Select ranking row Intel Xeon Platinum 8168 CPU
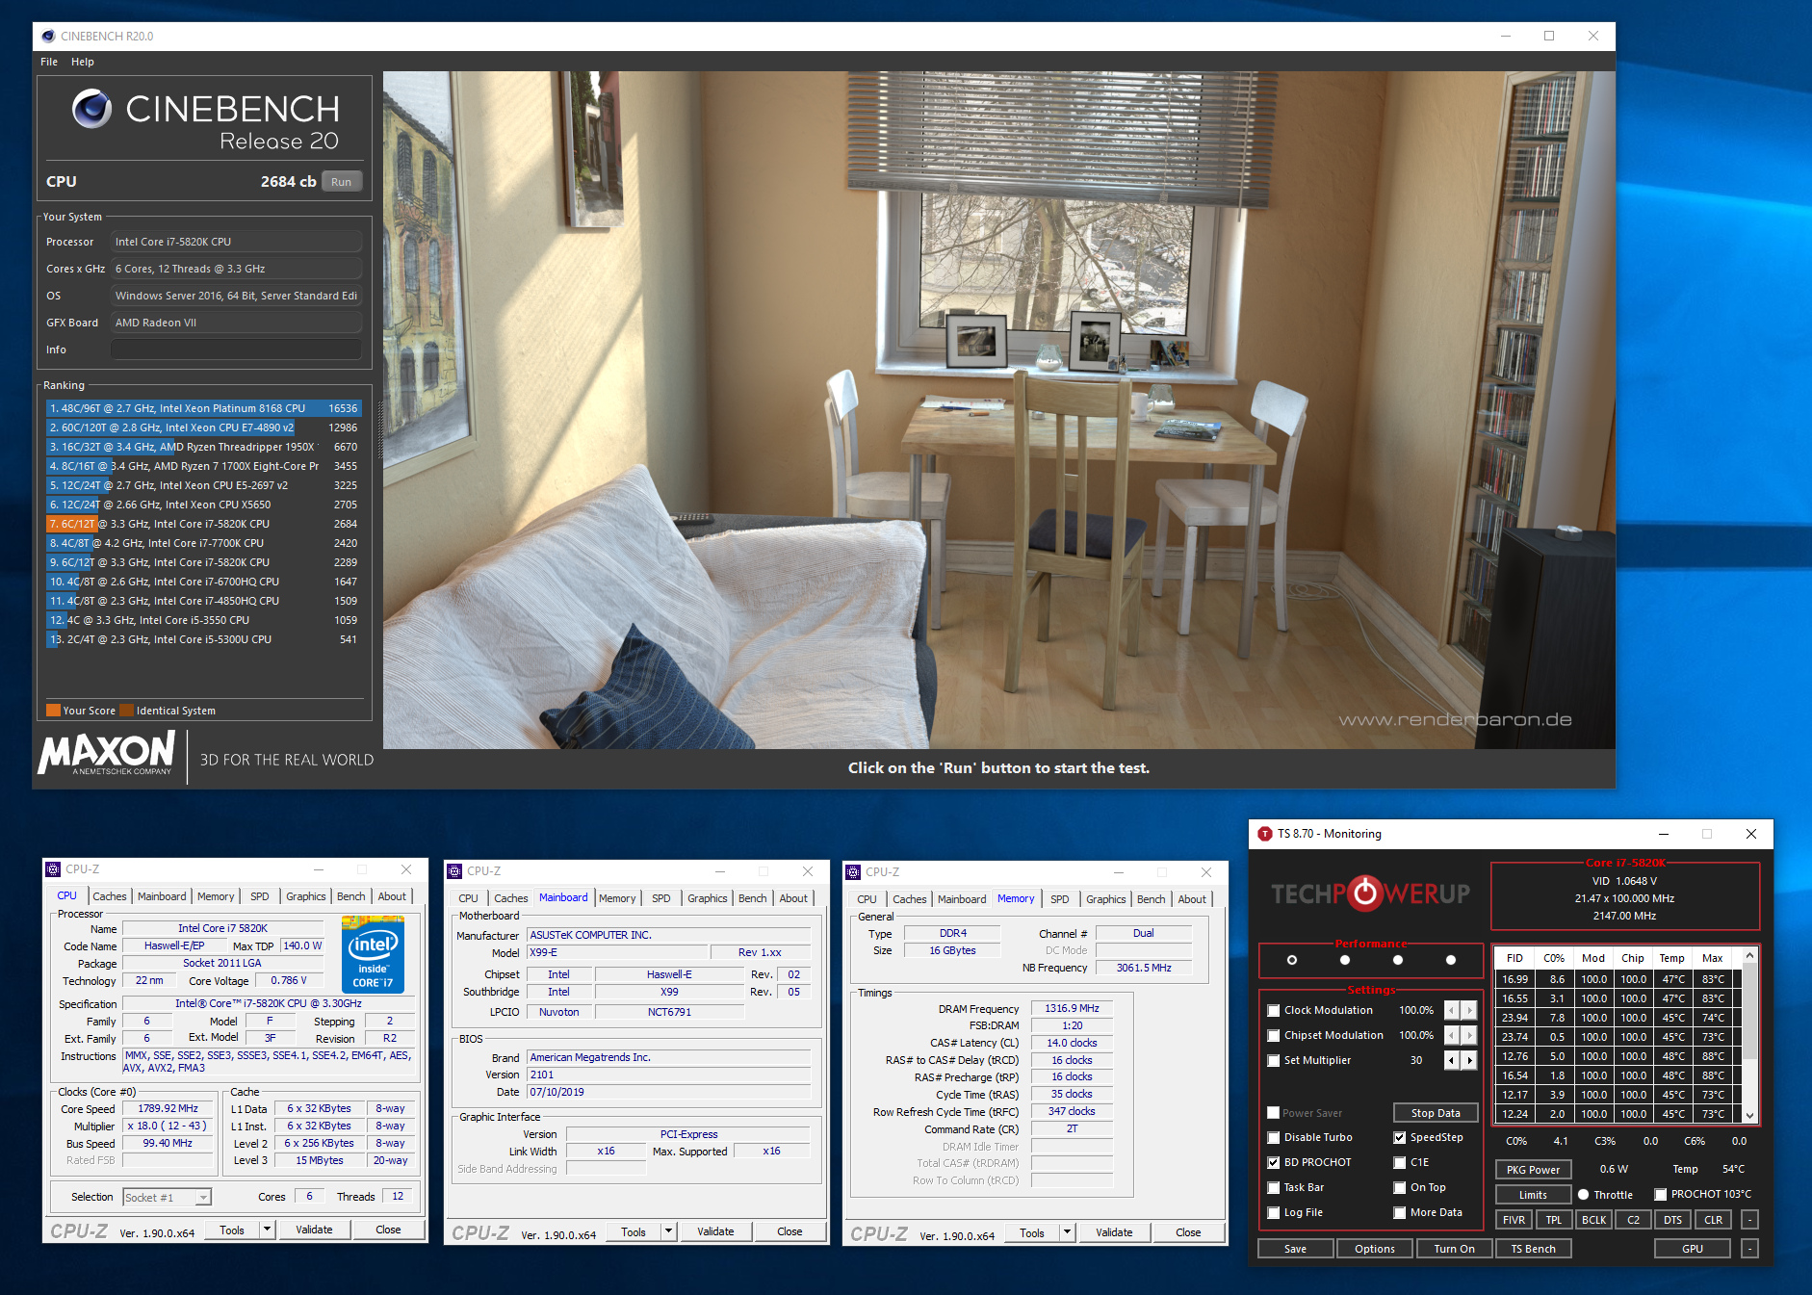Viewport: 1812px width, 1295px height. coord(203,408)
